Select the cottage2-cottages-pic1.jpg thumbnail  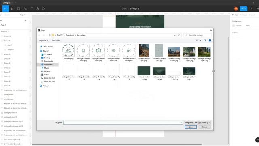[174, 52]
